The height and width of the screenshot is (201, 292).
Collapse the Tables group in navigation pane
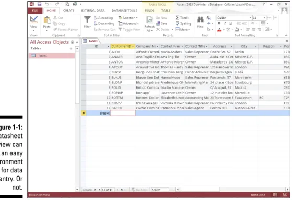(x=71, y=48)
